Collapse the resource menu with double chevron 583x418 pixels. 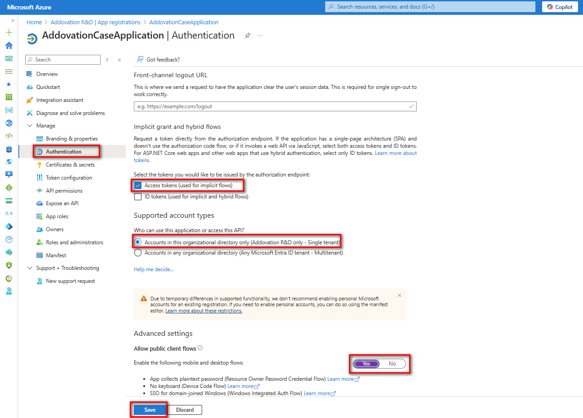pyautogui.click(x=119, y=60)
